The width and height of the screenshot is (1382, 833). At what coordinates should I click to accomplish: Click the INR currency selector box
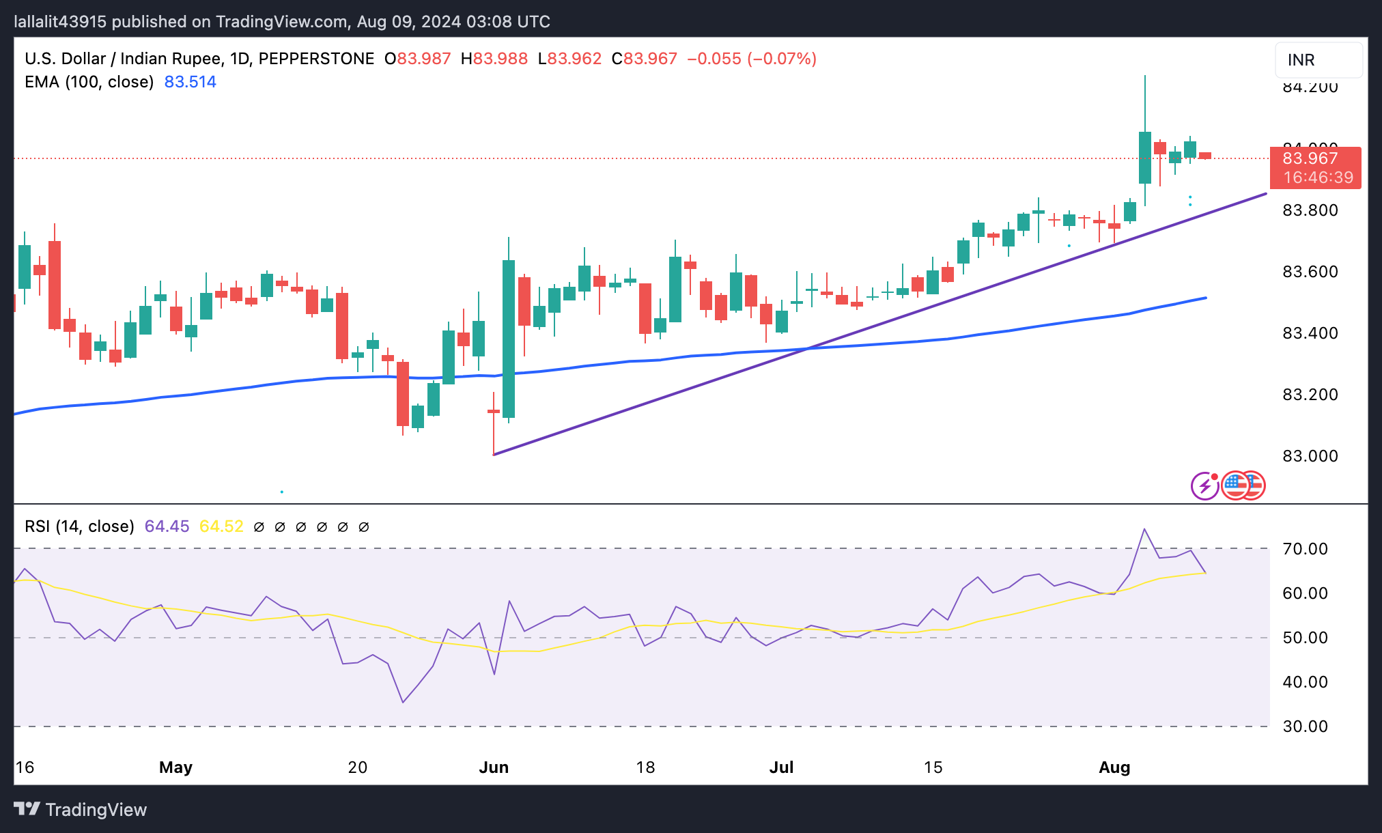click(1318, 60)
